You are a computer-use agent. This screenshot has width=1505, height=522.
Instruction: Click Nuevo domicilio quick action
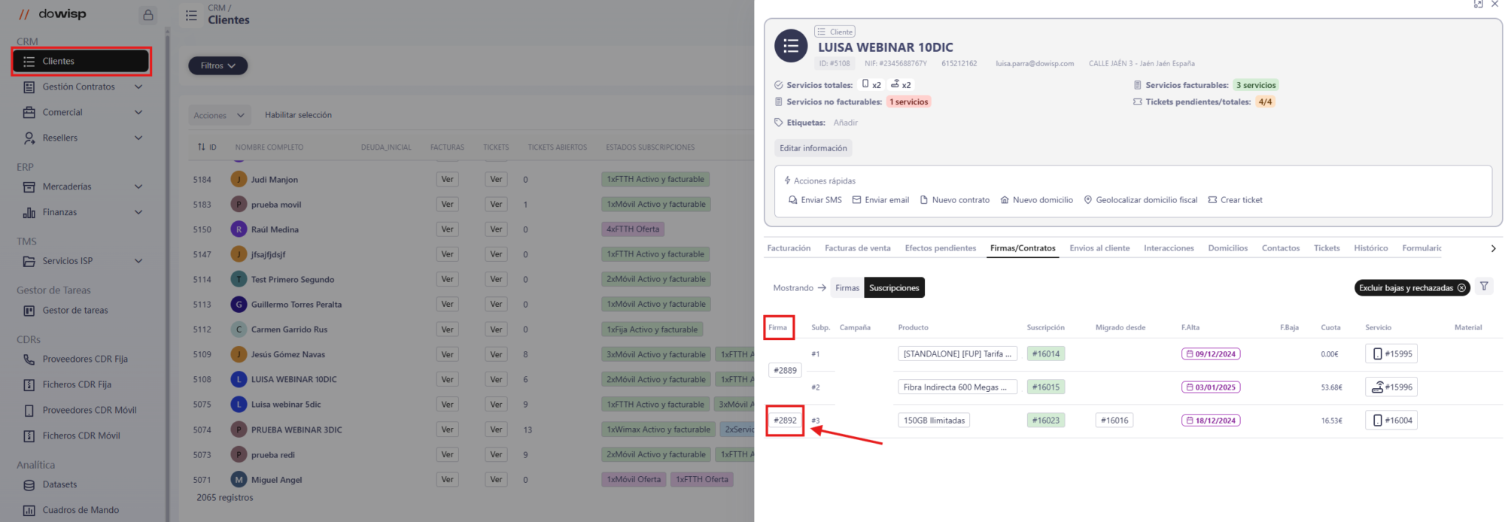(1036, 200)
